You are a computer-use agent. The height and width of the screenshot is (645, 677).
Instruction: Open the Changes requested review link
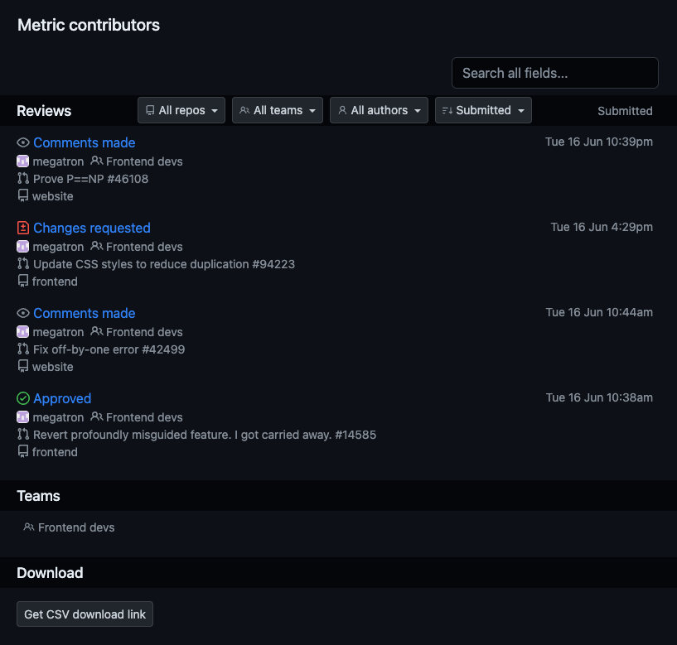(92, 229)
